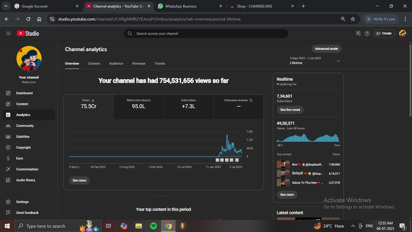Open the hamburger menu in Studio header
Screen dimensions: 412x232
coord(8,34)
